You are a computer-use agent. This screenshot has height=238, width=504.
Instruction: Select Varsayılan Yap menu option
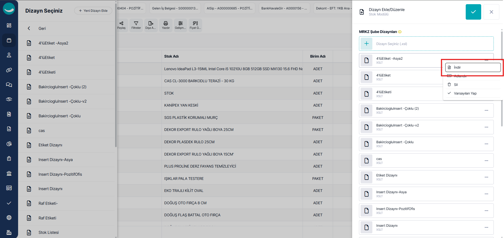pyautogui.click(x=465, y=93)
